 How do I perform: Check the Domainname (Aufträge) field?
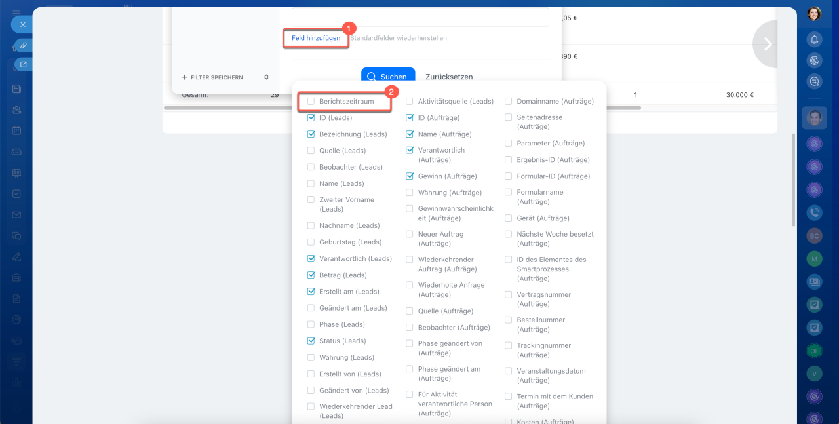[x=509, y=102]
